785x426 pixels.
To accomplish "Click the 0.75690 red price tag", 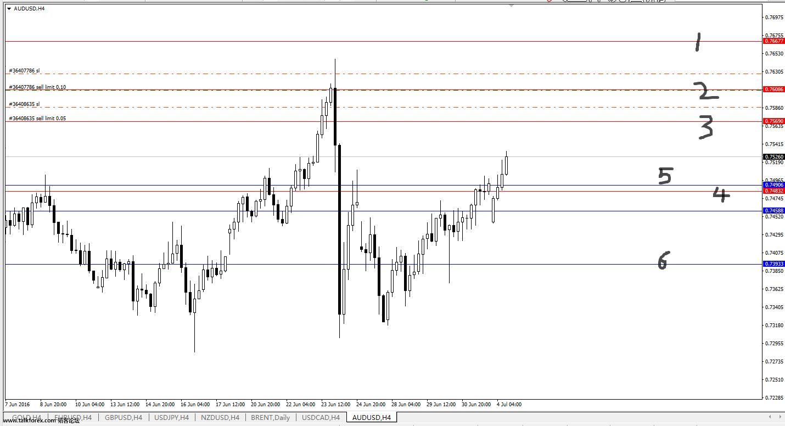I will (x=774, y=121).
